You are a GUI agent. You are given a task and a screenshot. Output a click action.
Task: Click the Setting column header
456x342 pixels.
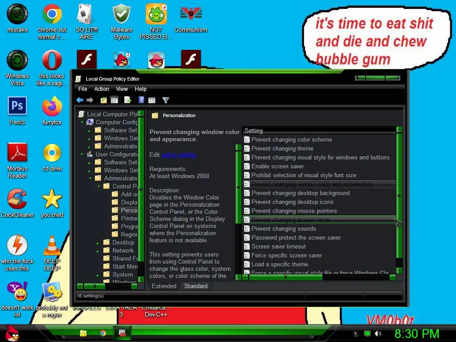(x=319, y=131)
